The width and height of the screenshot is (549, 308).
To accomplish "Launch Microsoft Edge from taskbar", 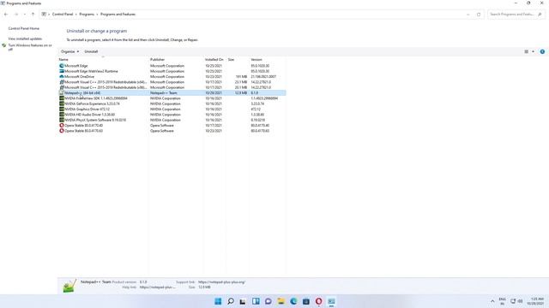I will pyautogui.click(x=293, y=301).
